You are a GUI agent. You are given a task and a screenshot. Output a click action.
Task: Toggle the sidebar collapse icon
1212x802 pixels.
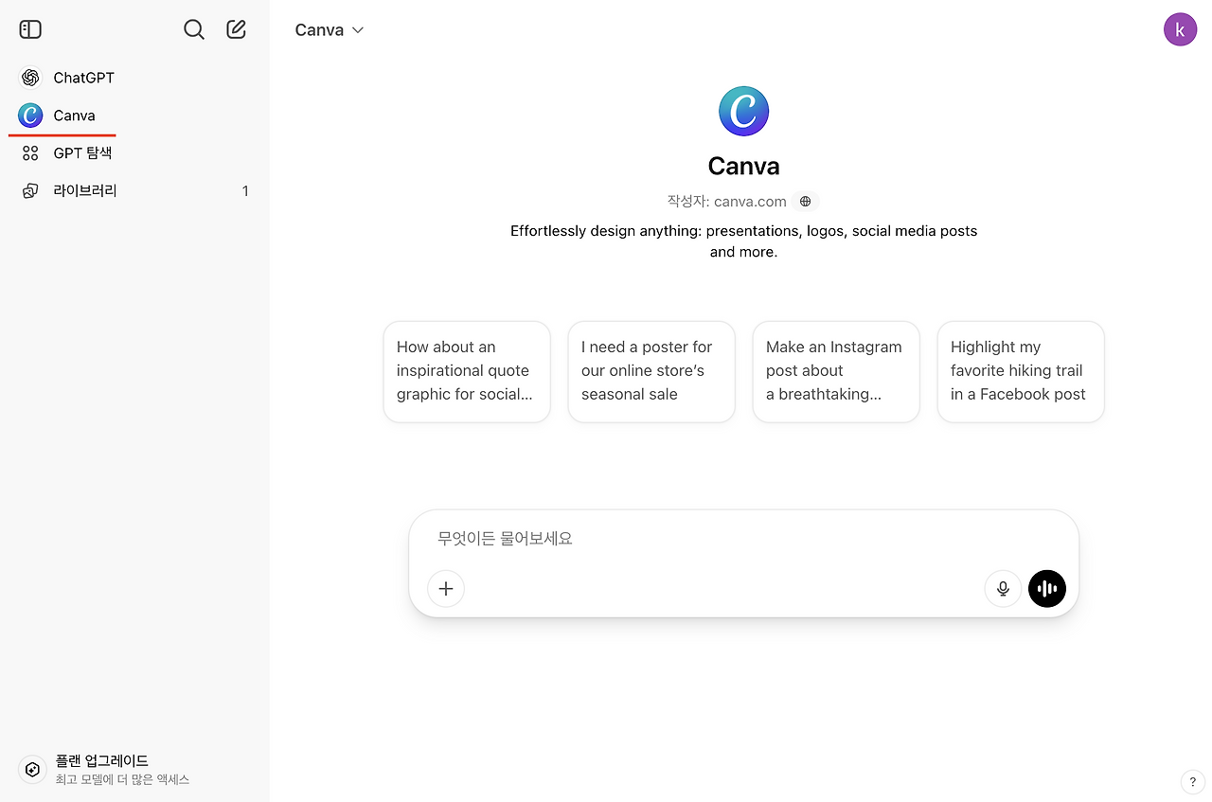[30, 29]
